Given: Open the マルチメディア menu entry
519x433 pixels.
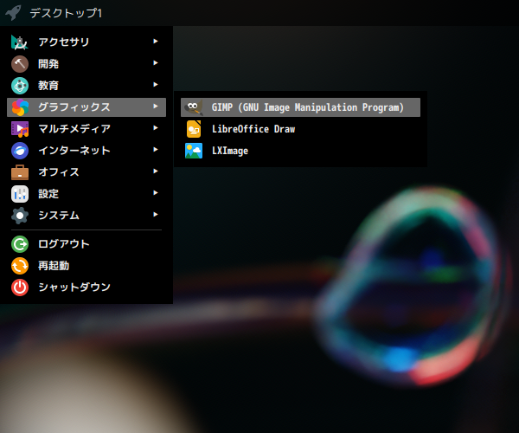Looking at the screenshot, I should (x=86, y=128).
